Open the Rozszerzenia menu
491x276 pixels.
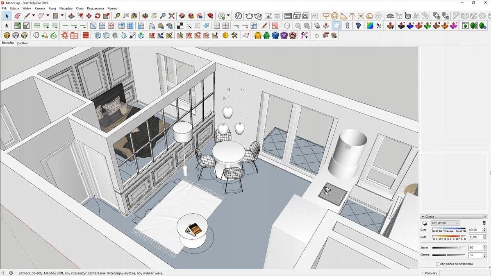[x=95, y=9]
